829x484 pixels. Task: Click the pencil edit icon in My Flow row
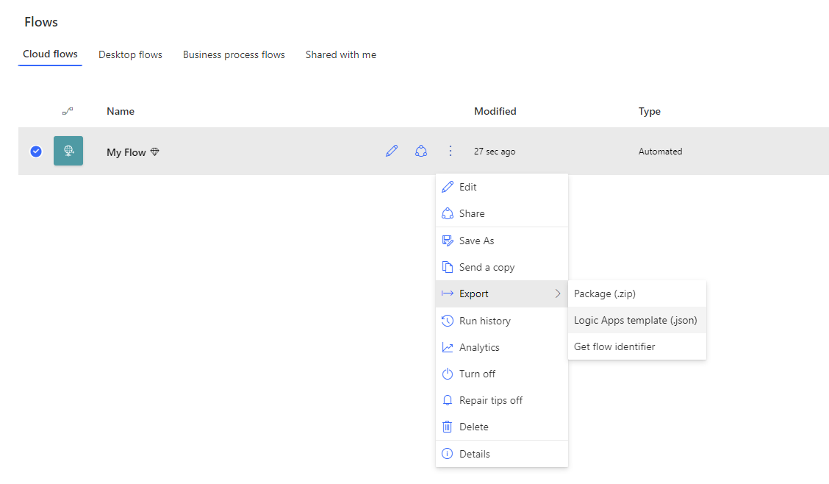(x=392, y=151)
